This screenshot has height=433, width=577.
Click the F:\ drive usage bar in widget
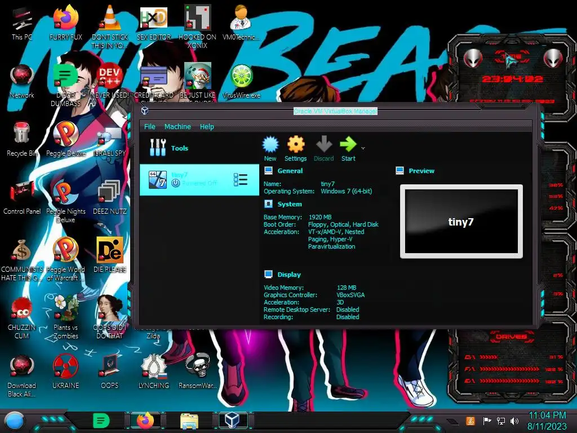[x=509, y=369]
